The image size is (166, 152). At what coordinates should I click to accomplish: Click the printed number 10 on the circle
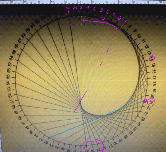click(x=139, y=36)
